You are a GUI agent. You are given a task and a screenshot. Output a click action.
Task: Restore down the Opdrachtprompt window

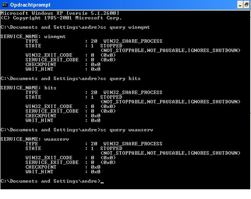click(247, 5)
